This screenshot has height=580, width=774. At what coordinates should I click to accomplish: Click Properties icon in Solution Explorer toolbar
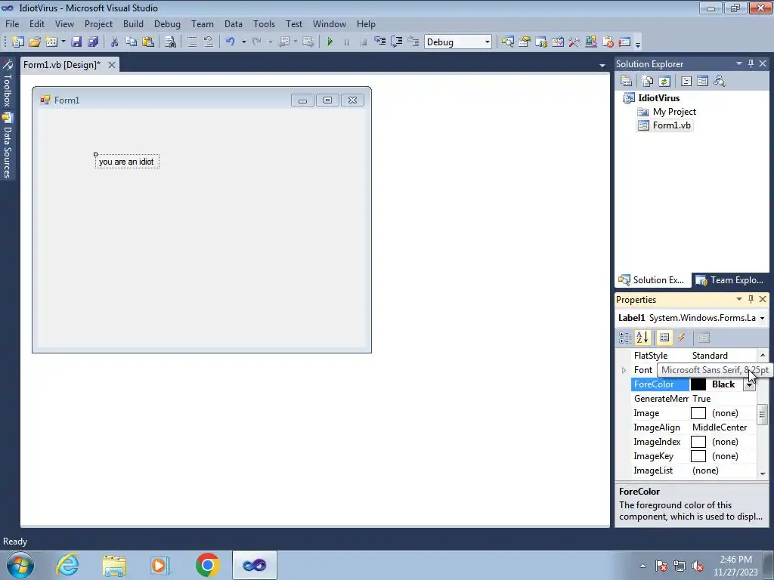click(626, 81)
